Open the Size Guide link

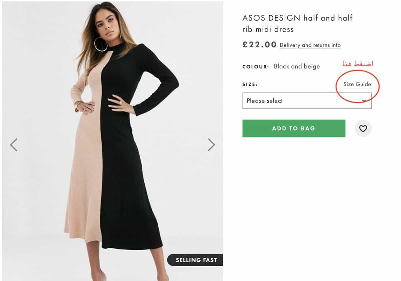click(x=357, y=84)
